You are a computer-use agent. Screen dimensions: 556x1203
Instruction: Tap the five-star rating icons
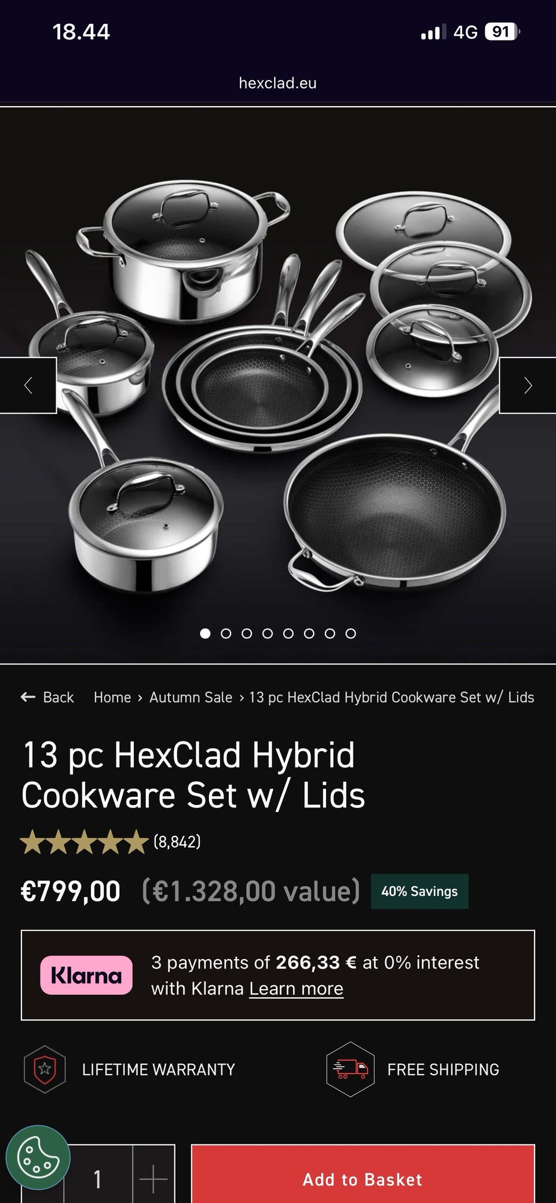85,842
